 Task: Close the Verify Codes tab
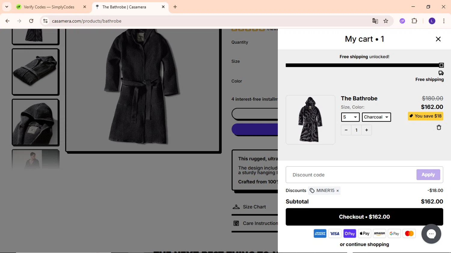[84, 7]
